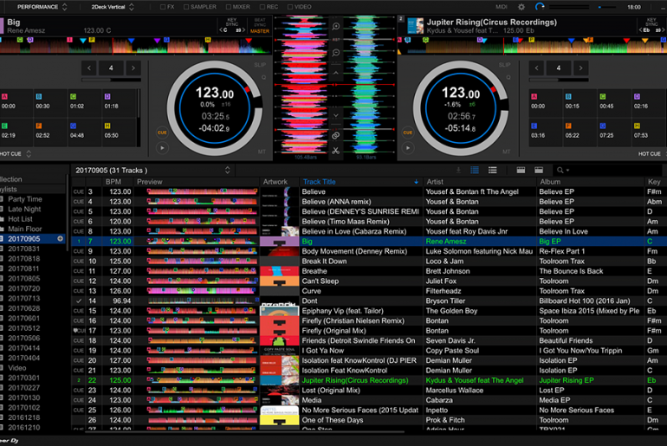Click the MASTER button on left deck
This screenshot has height=446, width=667.
[x=260, y=32]
